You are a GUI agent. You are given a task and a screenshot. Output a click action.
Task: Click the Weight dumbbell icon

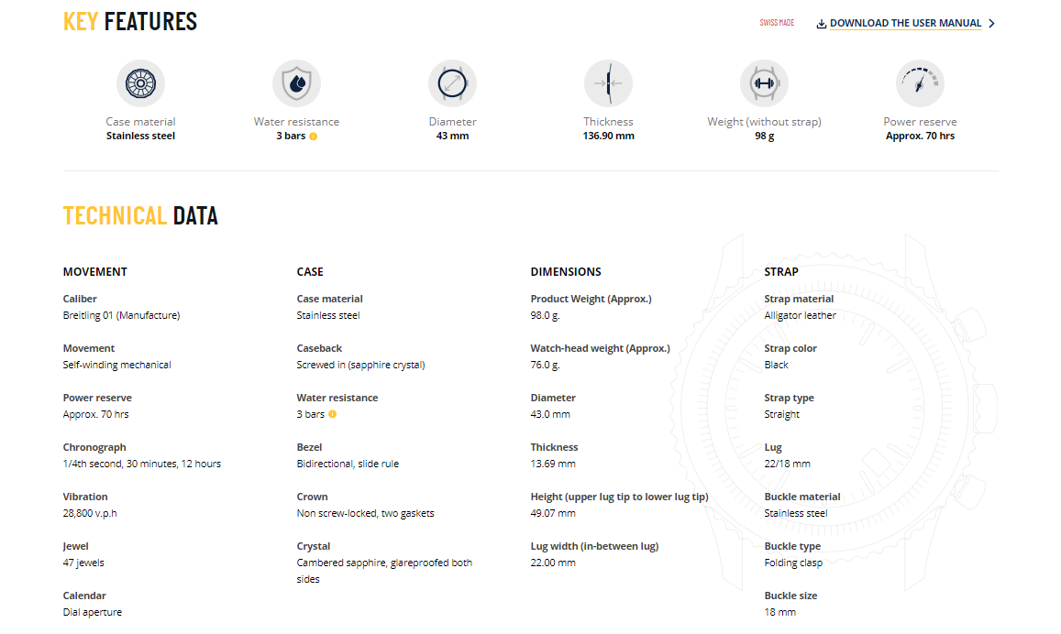click(764, 84)
